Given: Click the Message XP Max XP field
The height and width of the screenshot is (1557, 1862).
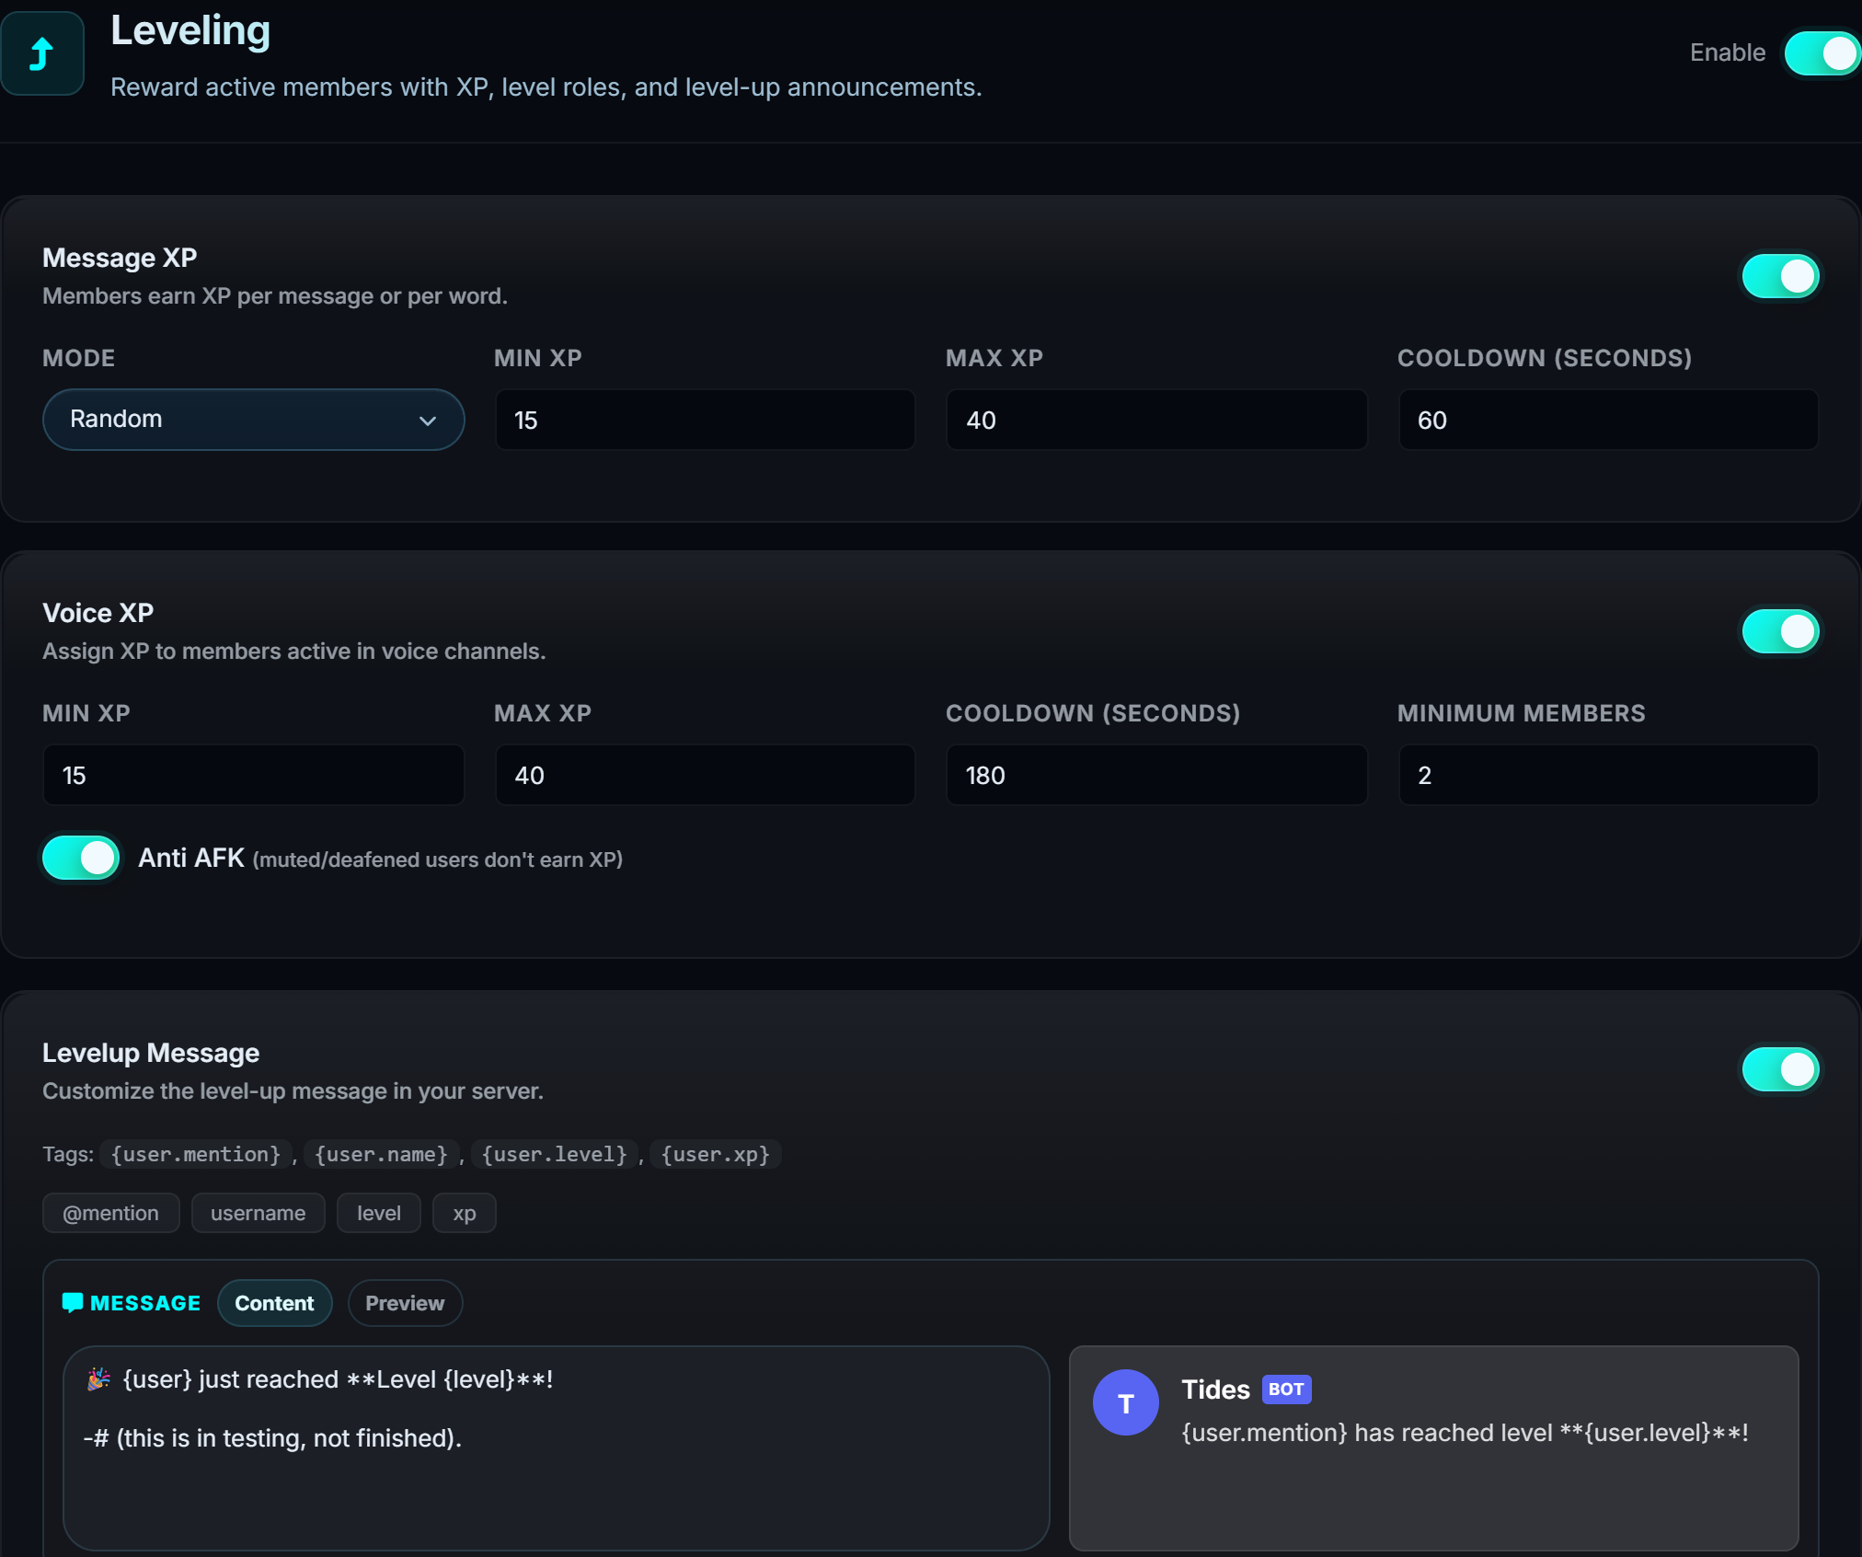Looking at the screenshot, I should pyautogui.click(x=1156, y=420).
